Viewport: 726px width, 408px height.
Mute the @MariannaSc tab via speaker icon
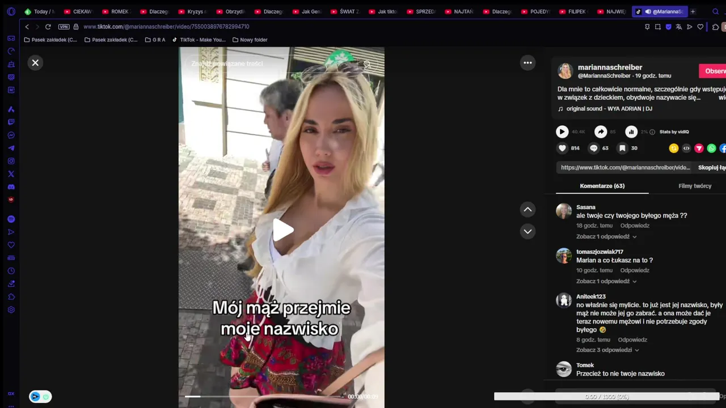pyautogui.click(x=648, y=11)
